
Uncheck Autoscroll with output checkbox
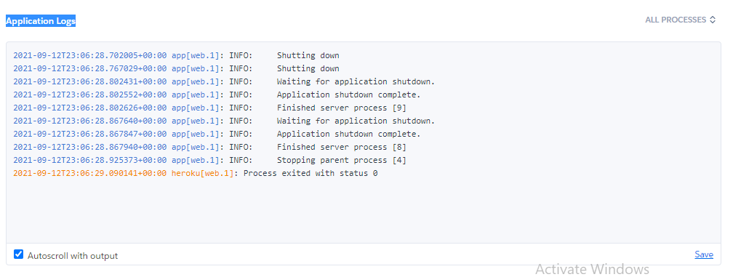pos(19,254)
